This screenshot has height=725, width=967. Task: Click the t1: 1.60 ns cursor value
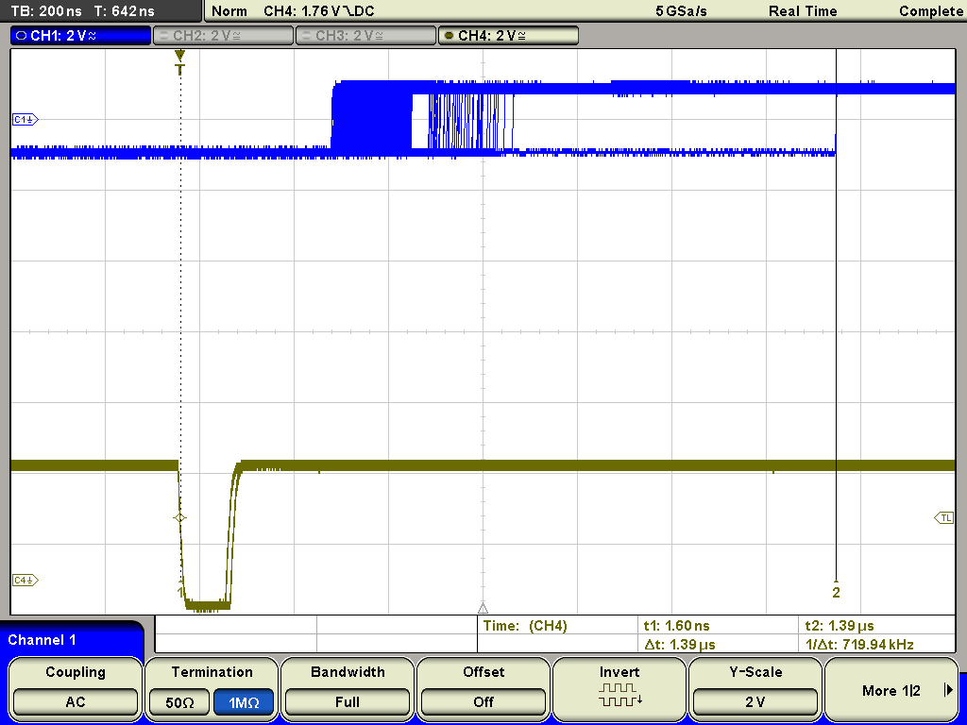tap(676, 626)
